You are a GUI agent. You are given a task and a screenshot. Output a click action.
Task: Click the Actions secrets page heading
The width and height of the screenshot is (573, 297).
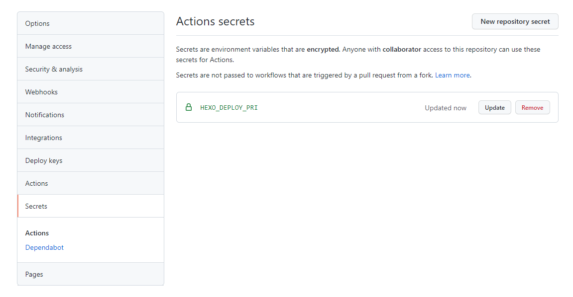pyautogui.click(x=216, y=21)
